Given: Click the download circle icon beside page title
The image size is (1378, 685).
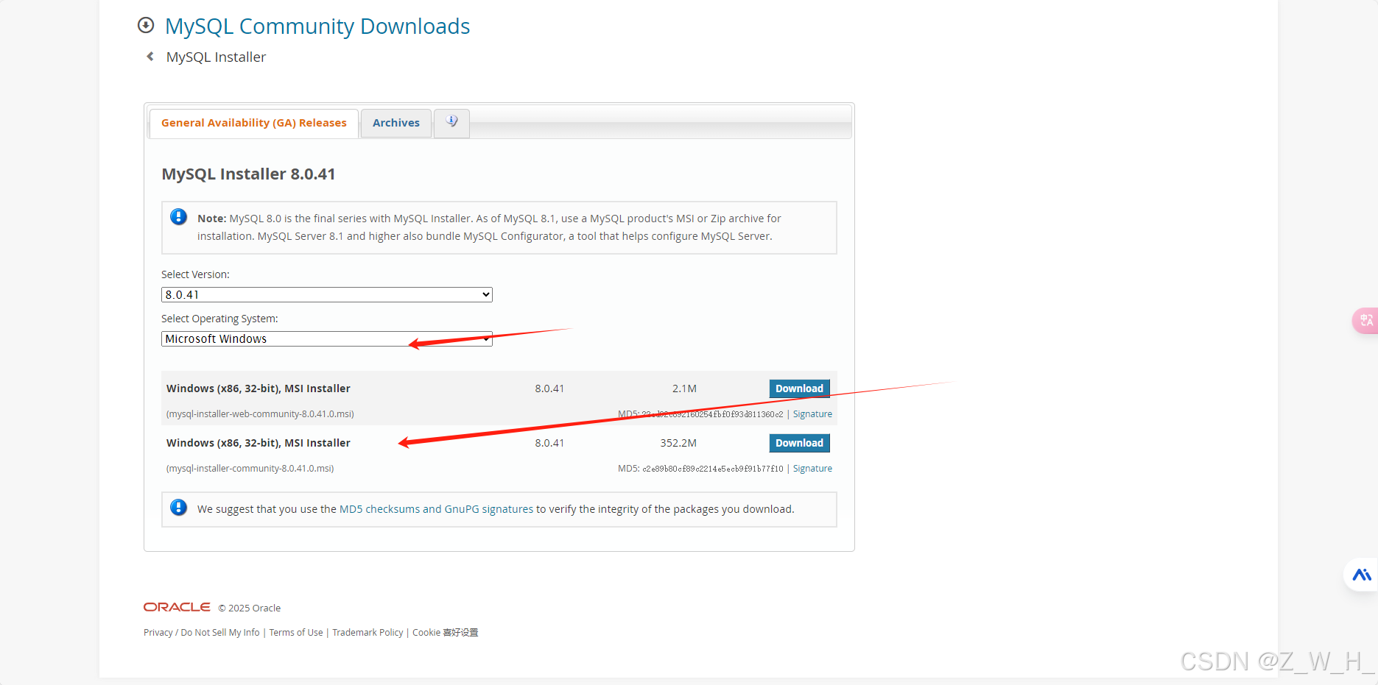Looking at the screenshot, I should click(146, 26).
